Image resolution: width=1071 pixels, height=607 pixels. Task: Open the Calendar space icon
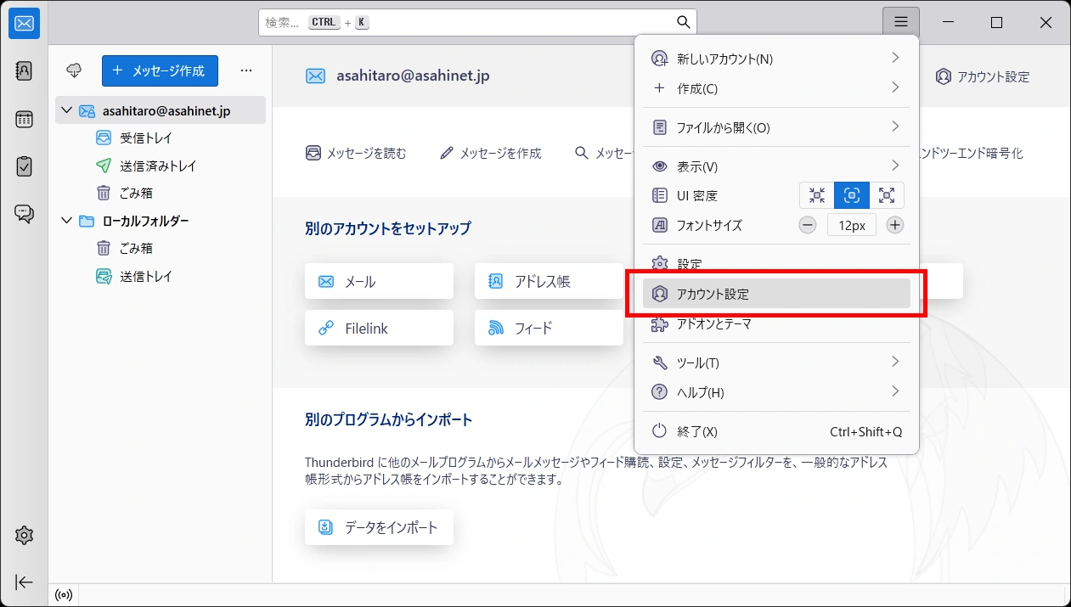[24, 119]
